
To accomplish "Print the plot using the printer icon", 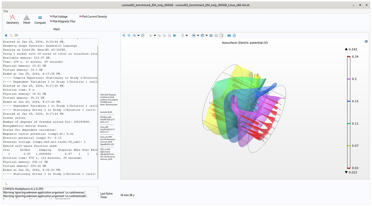I will [x=235, y=35].
